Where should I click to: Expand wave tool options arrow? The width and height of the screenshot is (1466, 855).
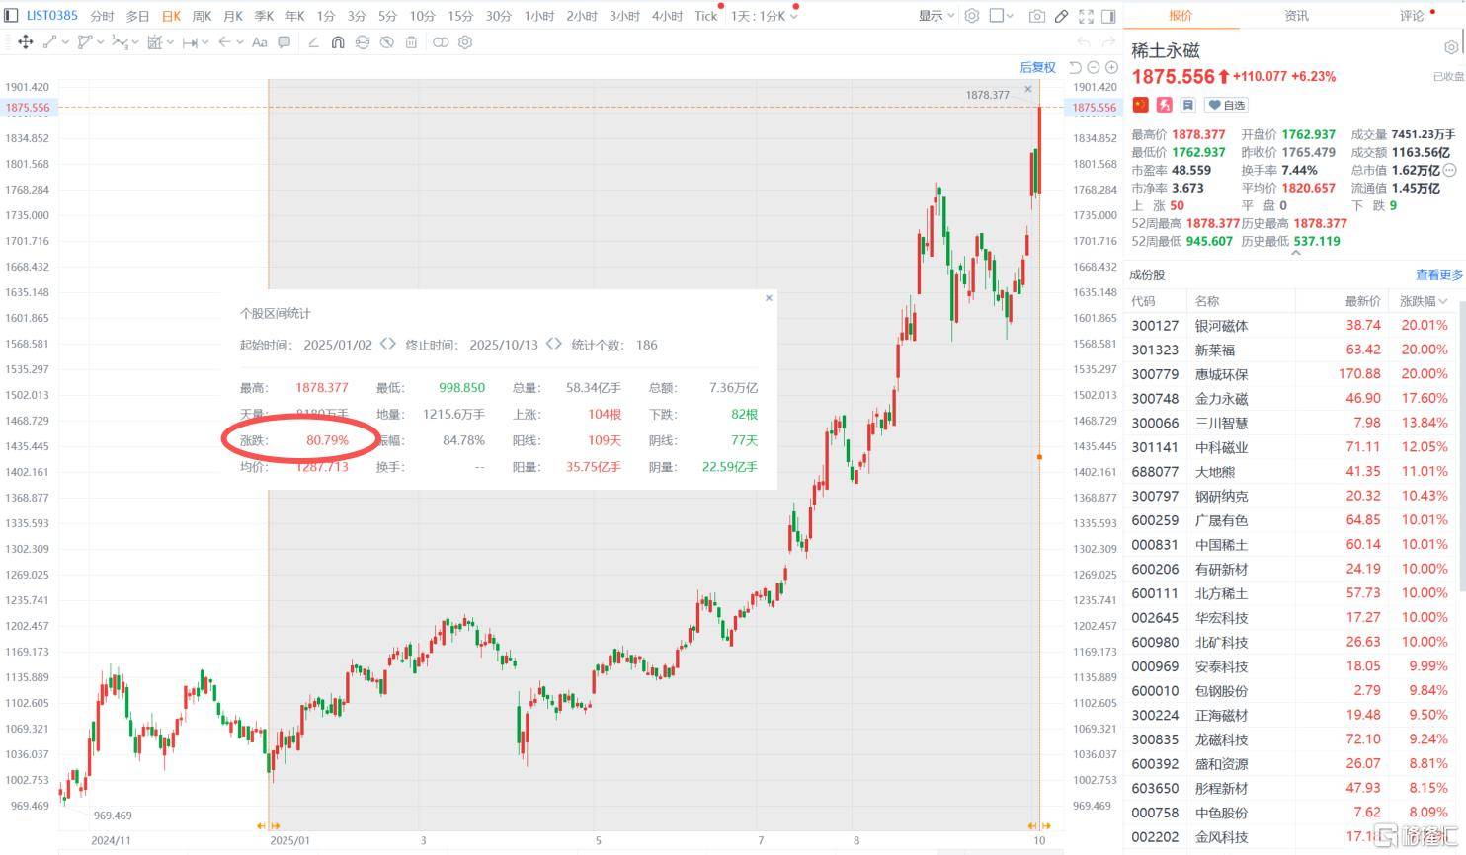(x=133, y=42)
